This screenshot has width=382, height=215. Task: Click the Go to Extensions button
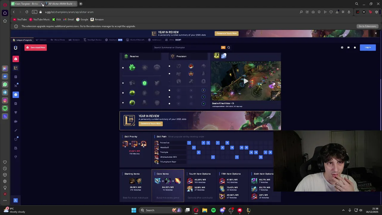point(367,26)
